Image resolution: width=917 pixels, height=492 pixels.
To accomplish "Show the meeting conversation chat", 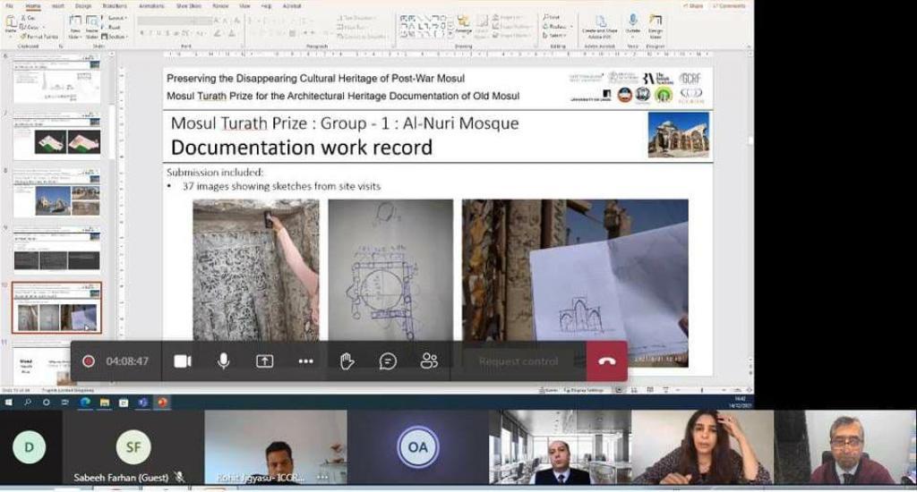I will pos(388,361).
